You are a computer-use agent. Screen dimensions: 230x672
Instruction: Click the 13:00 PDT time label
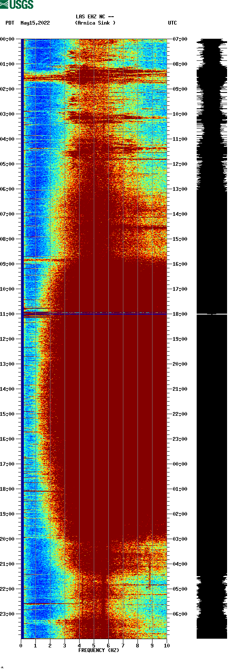click(7, 364)
